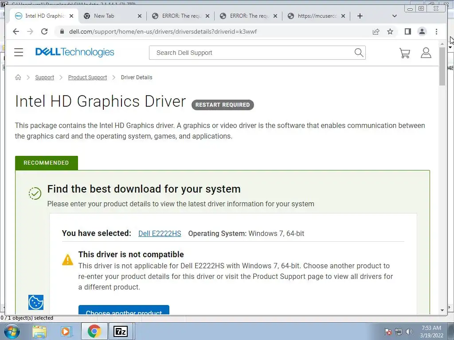Open cookie settings icon
Screen dimensions: 454x340
36,302
